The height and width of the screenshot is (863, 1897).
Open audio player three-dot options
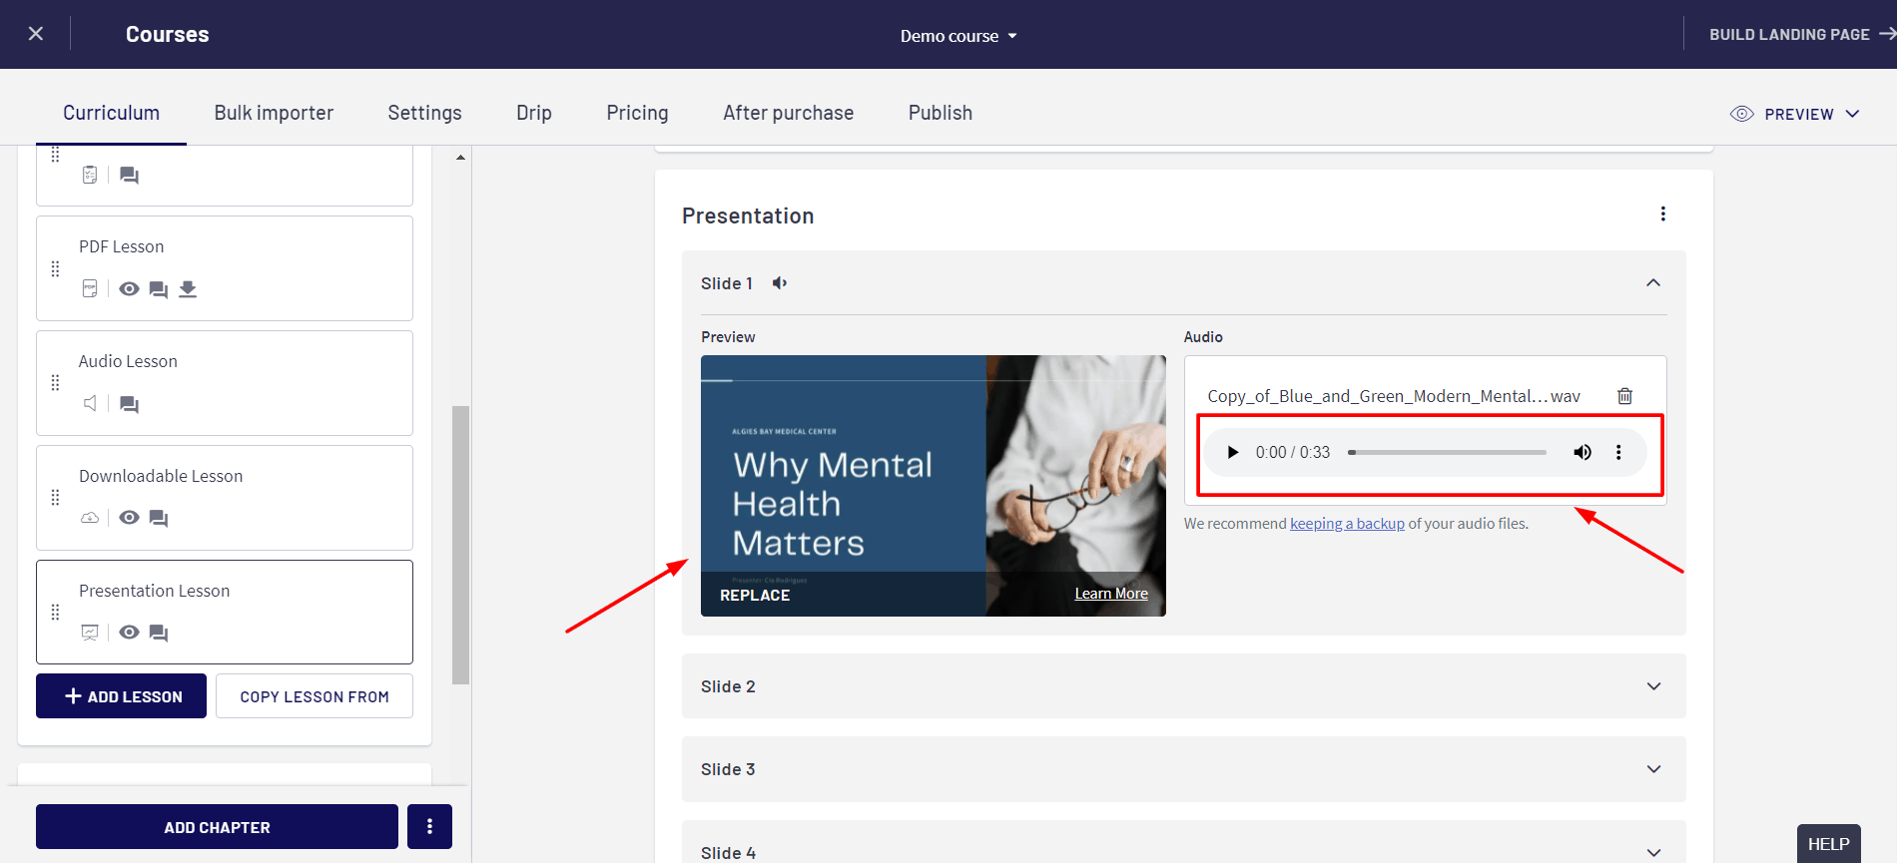1618,453
